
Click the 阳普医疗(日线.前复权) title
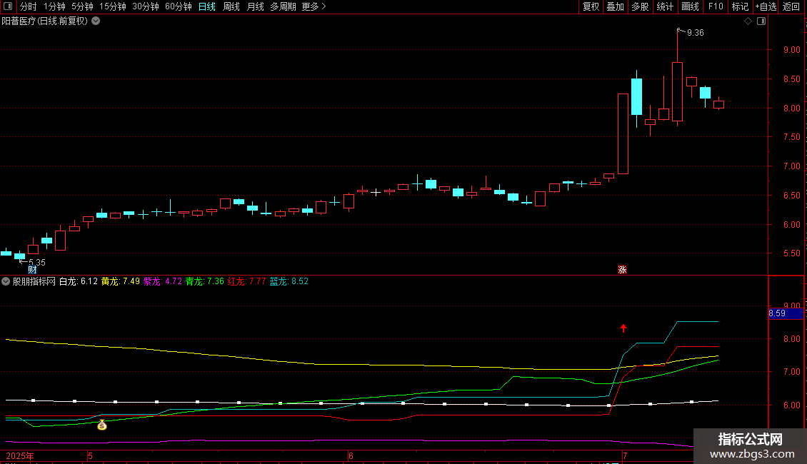[x=45, y=21]
